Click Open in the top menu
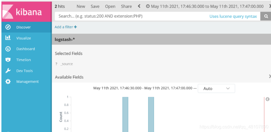 (x=110, y=7)
